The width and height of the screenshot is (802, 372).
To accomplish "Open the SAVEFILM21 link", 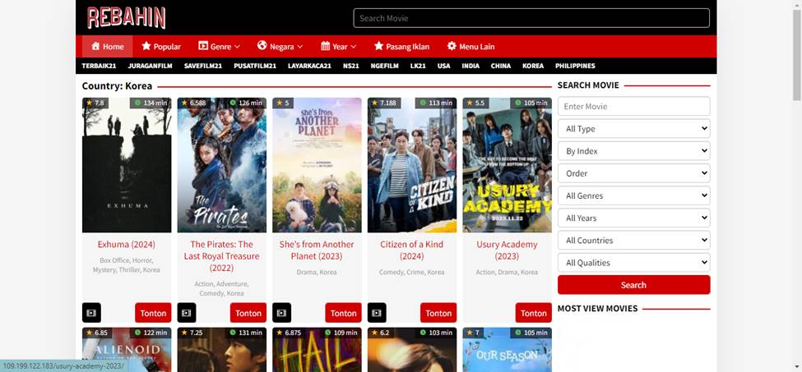I will (x=203, y=66).
